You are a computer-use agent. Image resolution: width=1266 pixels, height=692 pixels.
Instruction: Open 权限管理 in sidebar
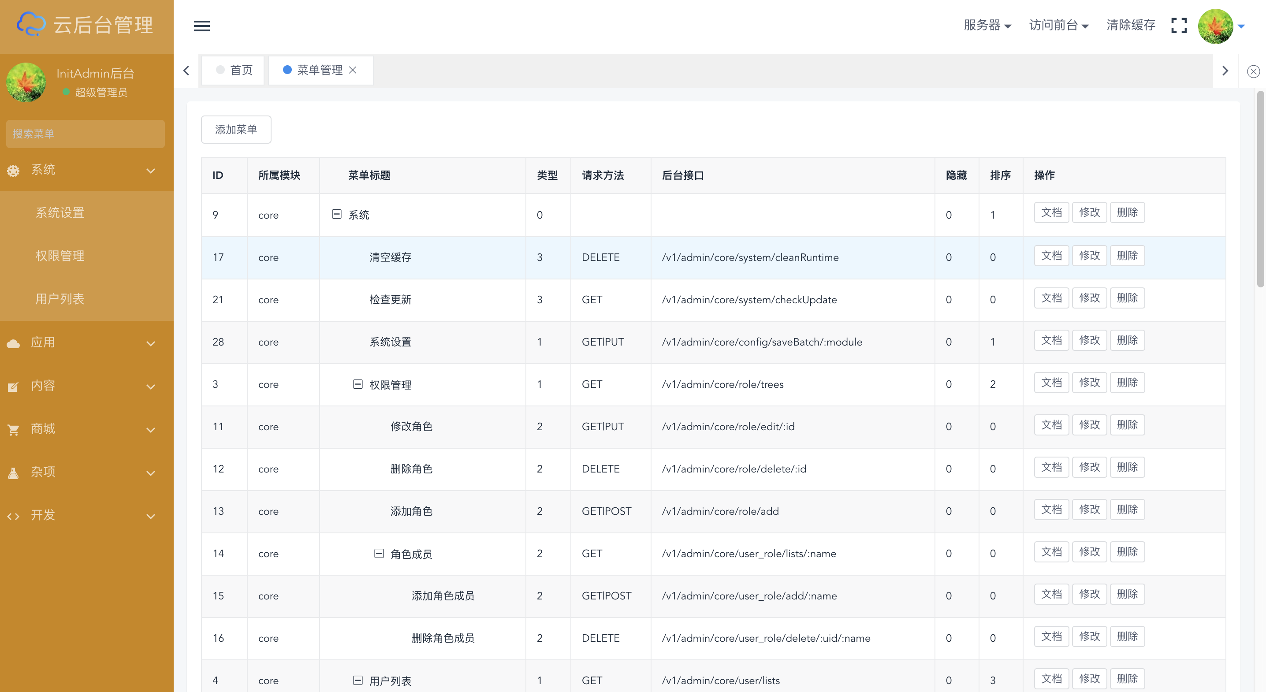(60, 256)
